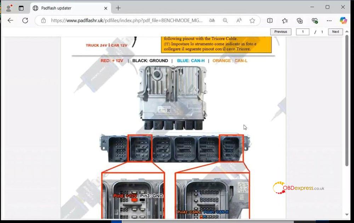Zoom out using the magnifier icon
Viewport: 354px width, 223px height.
point(225,20)
